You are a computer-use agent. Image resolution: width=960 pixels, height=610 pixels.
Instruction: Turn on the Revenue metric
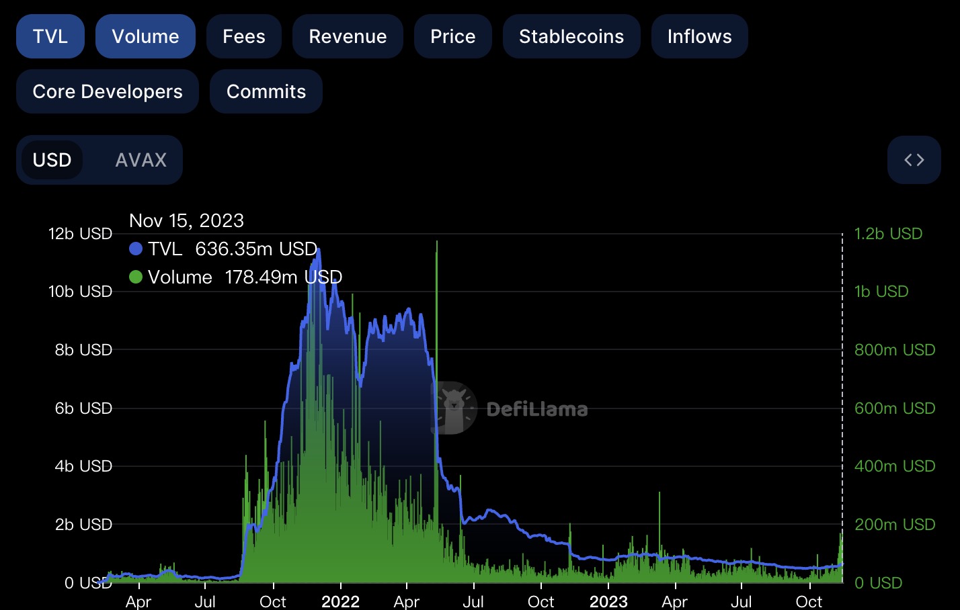click(348, 36)
